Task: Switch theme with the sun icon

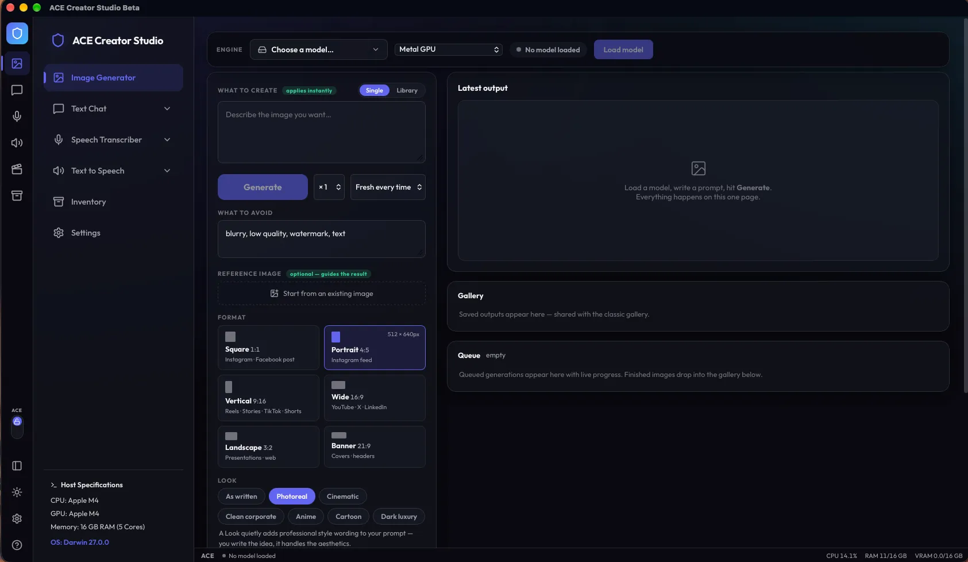Action: (x=17, y=492)
